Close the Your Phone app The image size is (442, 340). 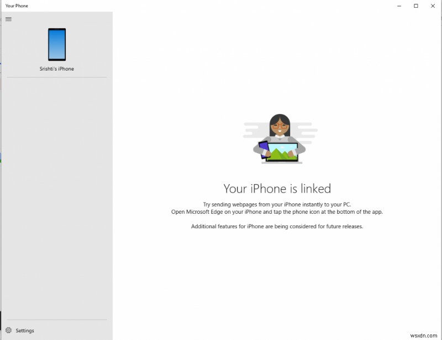click(x=433, y=6)
